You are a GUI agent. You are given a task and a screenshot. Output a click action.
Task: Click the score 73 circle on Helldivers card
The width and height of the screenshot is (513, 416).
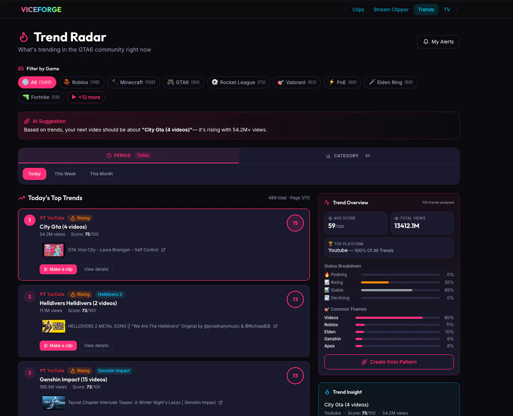[295, 299]
